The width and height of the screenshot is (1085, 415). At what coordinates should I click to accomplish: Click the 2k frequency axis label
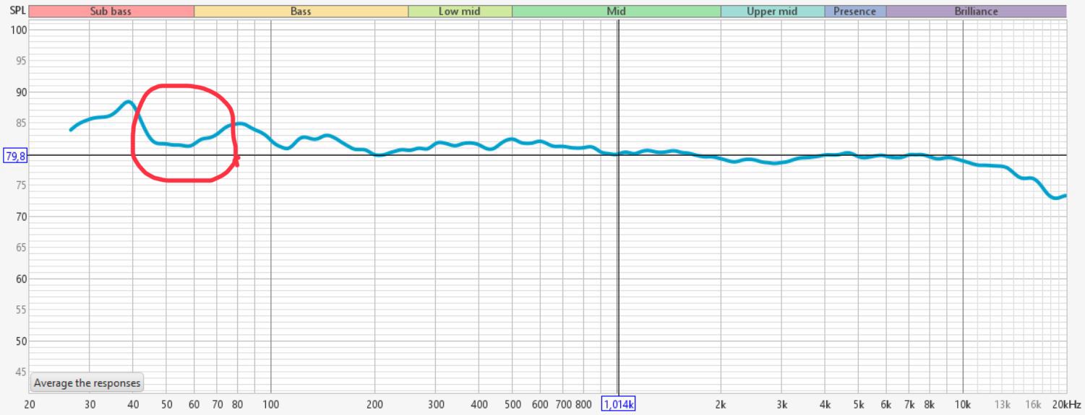[x=721, y=404]
